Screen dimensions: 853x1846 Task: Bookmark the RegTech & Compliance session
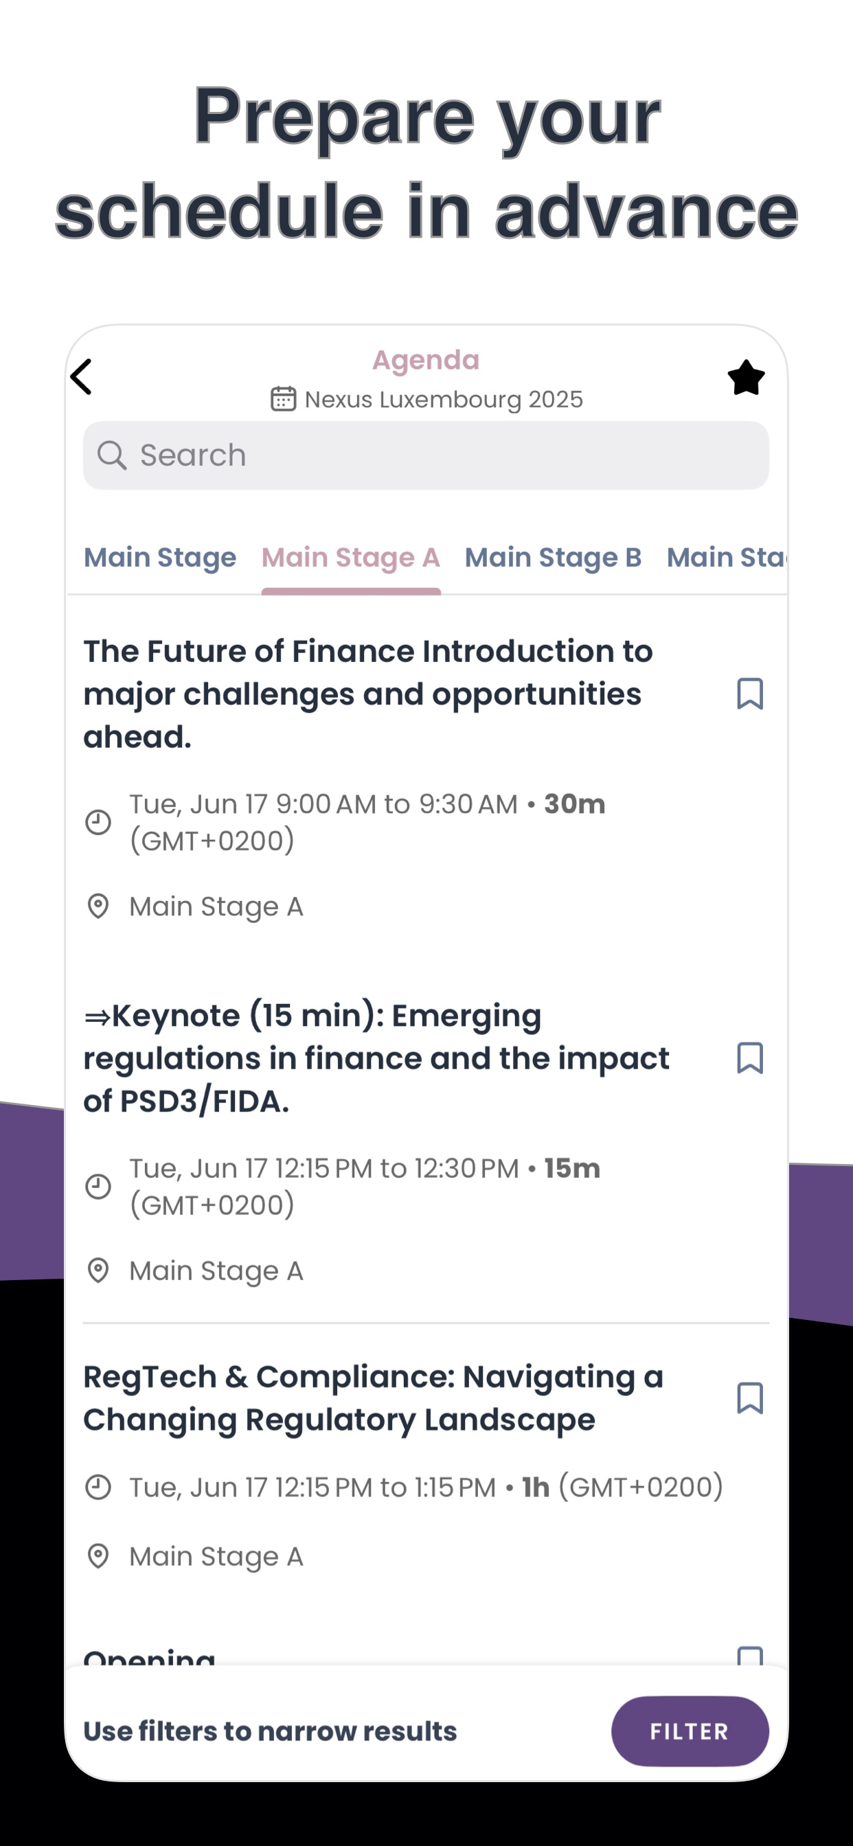(750, 1398)
